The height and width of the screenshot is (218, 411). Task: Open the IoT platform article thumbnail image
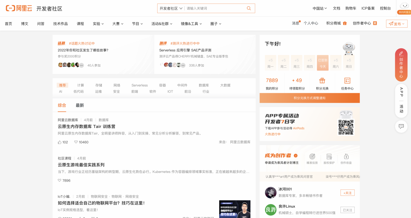click(x=235, y=209)
